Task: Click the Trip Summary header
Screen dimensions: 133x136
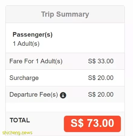Action: click(x=65, y=14)
